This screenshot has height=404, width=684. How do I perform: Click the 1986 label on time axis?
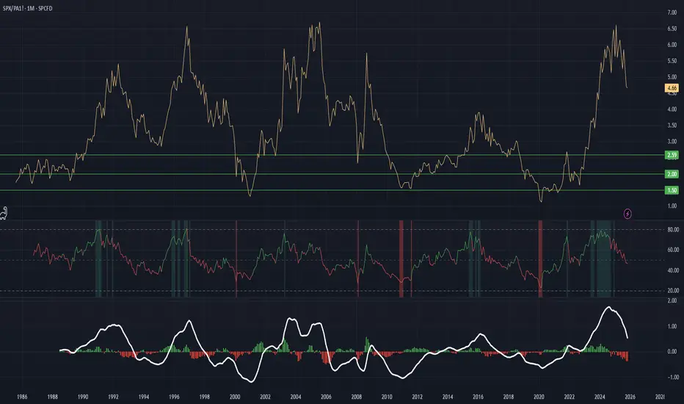click(x=22, y=397)
